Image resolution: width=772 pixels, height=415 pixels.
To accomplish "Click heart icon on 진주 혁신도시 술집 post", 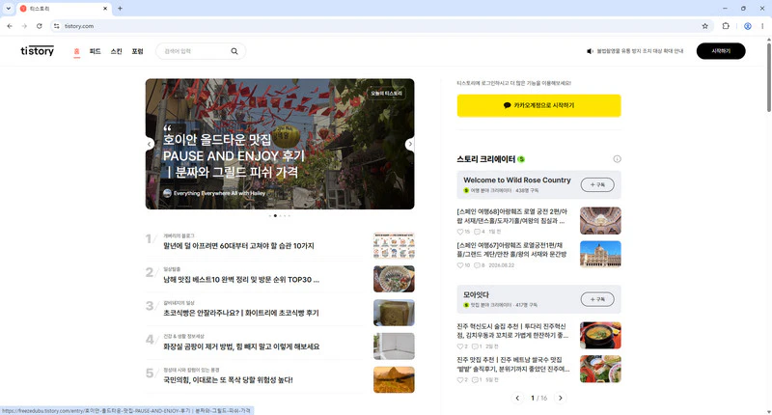I will tap(460, 346).
